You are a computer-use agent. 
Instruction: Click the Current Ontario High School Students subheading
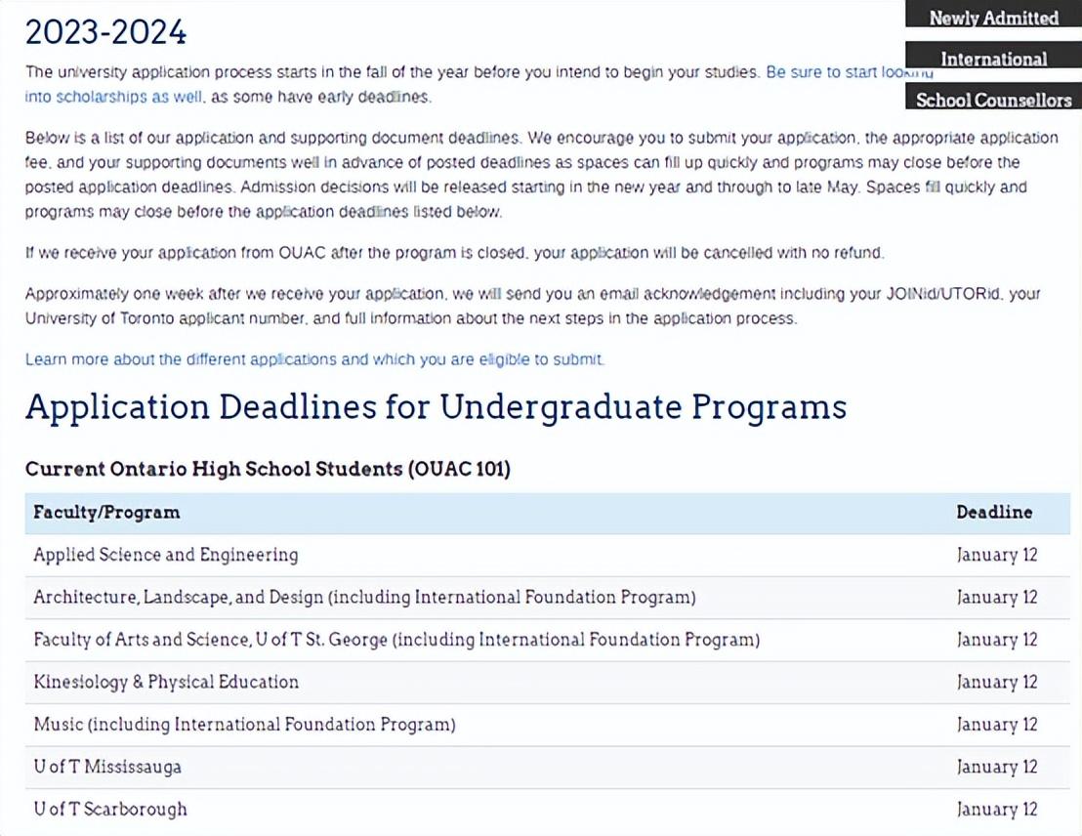(x=268, y=469)
